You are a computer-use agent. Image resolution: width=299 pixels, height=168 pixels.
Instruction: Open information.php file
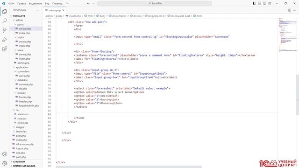point(25,144)
